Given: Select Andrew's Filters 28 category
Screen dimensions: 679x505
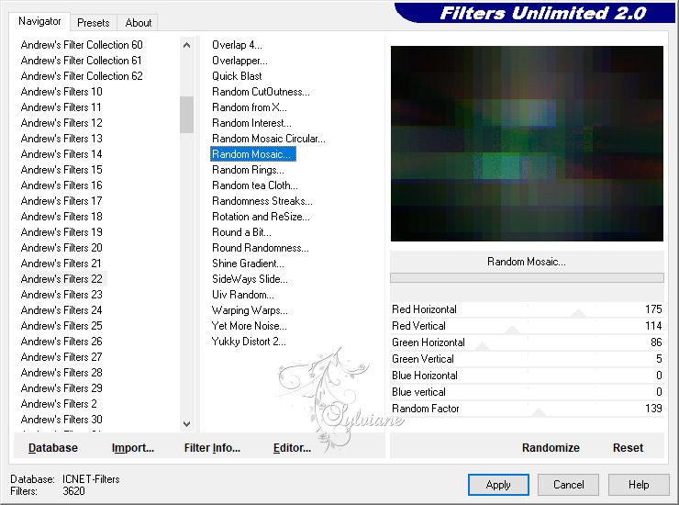Looking at the screenshot, I should coord(61,373).
